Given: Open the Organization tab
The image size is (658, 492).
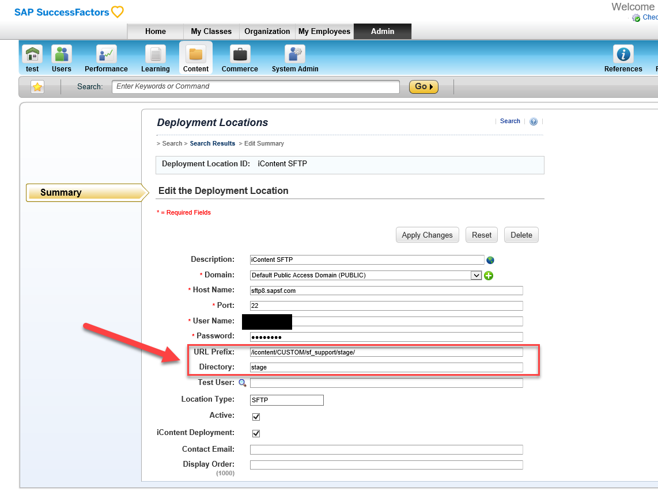Looking at the screenshot, I should coord(267,32).
